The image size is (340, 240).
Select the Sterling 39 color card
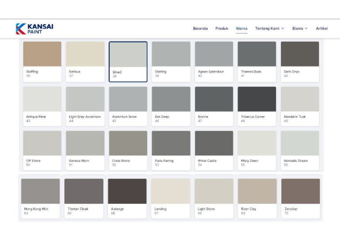pos(171,62)
